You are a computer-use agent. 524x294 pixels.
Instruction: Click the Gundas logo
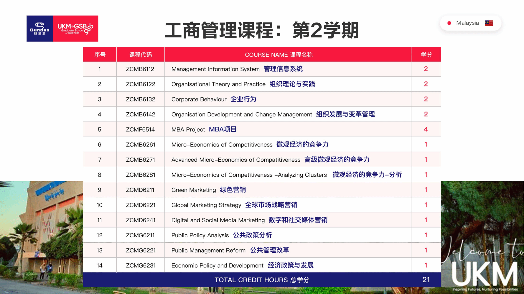click(39, 29)
